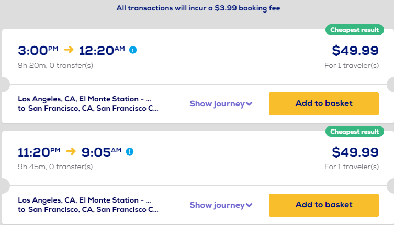Image resolution: width=394 pixels, height=225 pixels.
Task: Click the 12:20 AM arrival time
Action: (x=102, y=51)
